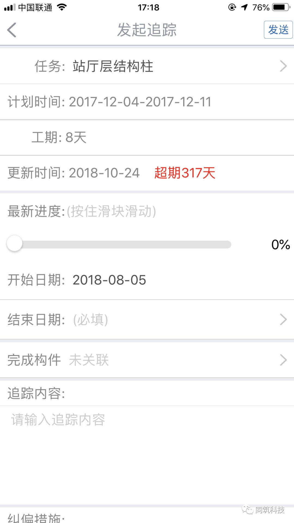Image resolution: width=294 pixels, height=523 pixels.
Task: Tap the 未关联 component status text
Action: (x=89, y=360)
